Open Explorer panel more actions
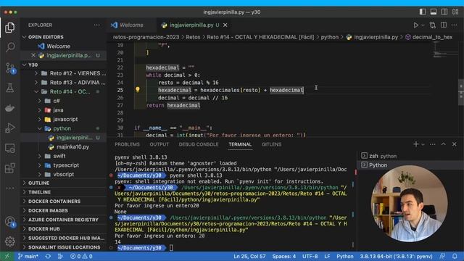Image resolution: width=464 pixels, height=261 pixels. [x=96, y=25]
